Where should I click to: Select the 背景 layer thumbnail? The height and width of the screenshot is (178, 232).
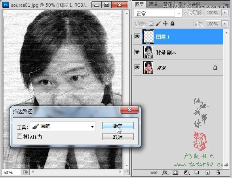click(148, 68)
